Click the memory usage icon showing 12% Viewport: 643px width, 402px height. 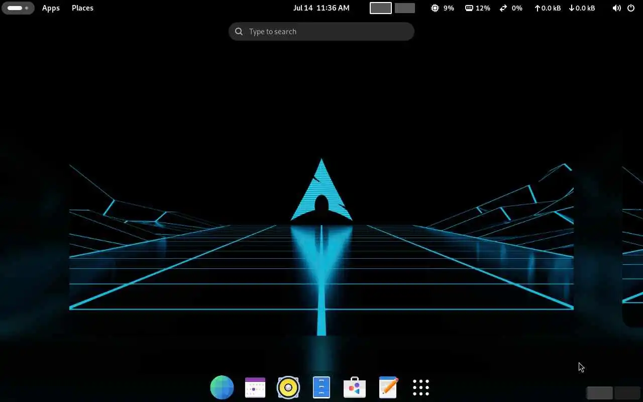tap(469, 8)
